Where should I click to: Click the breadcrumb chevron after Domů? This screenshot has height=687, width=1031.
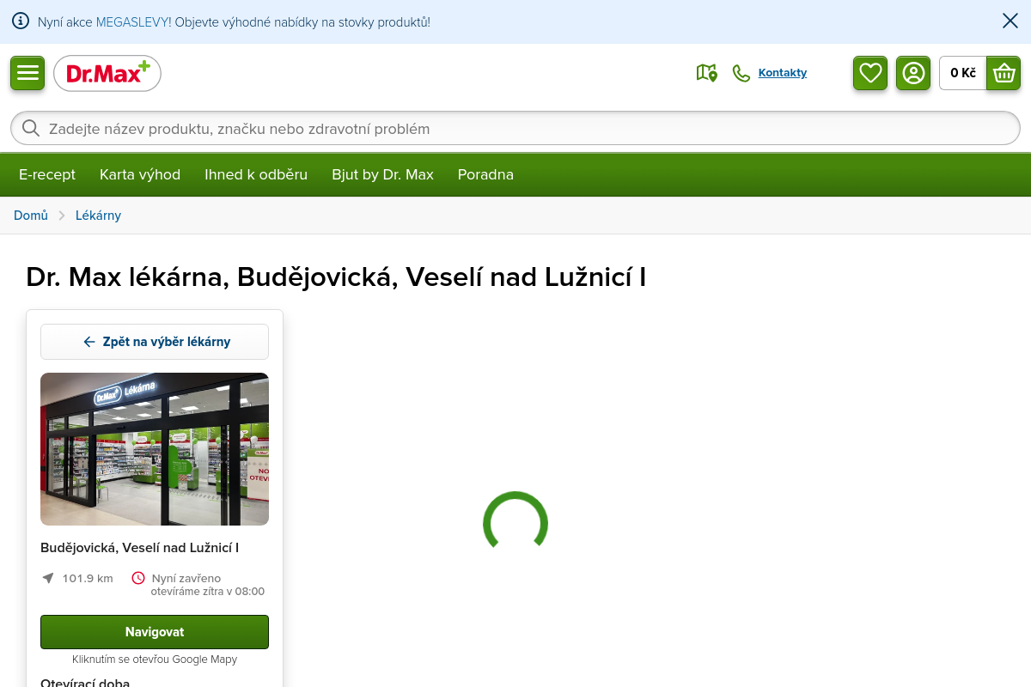pyautogui.click(x=62, y=216)
